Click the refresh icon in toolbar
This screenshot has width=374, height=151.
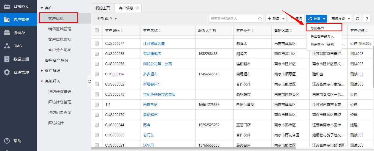357,19
